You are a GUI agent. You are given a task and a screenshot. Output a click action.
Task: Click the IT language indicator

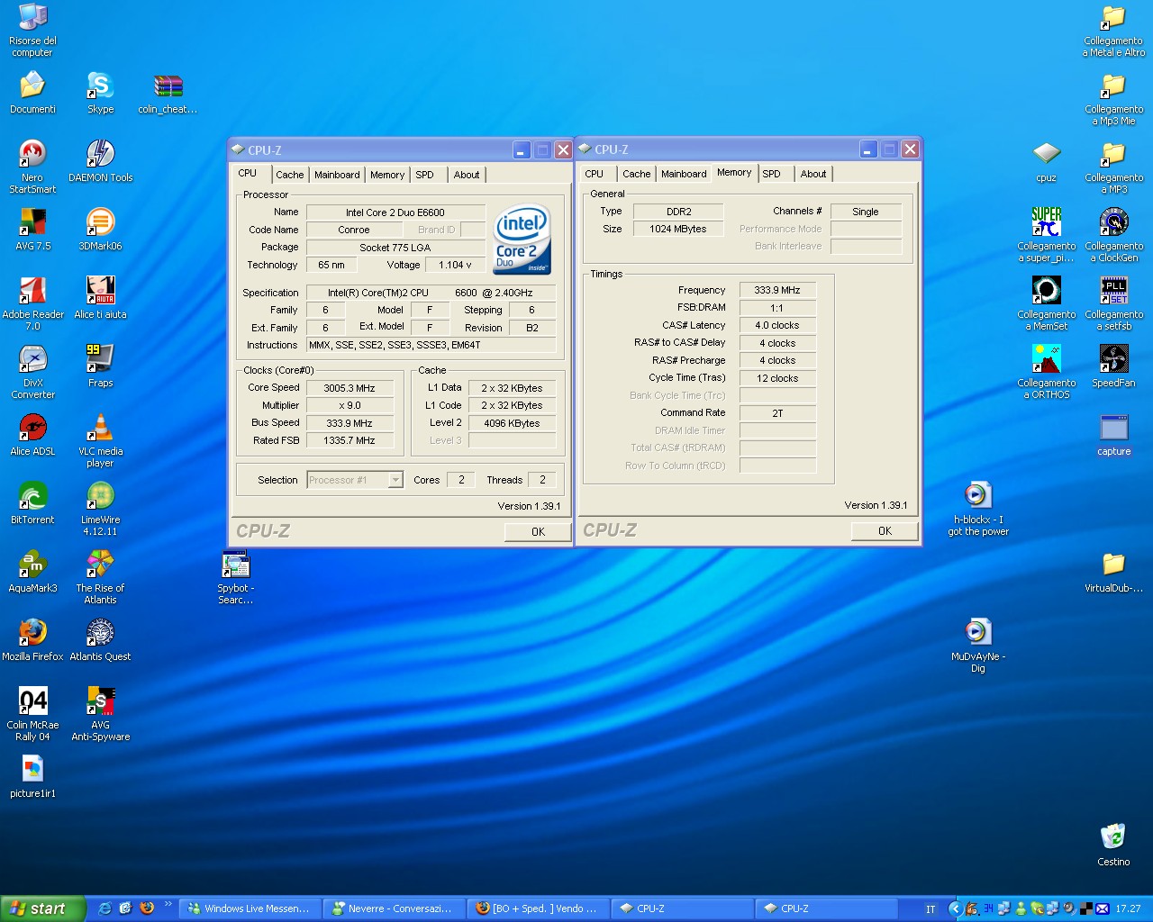[x=931, y=909]
